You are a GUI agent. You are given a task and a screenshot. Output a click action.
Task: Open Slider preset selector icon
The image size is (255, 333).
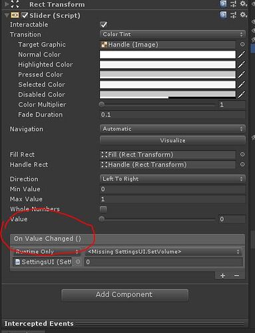[233, 15]
